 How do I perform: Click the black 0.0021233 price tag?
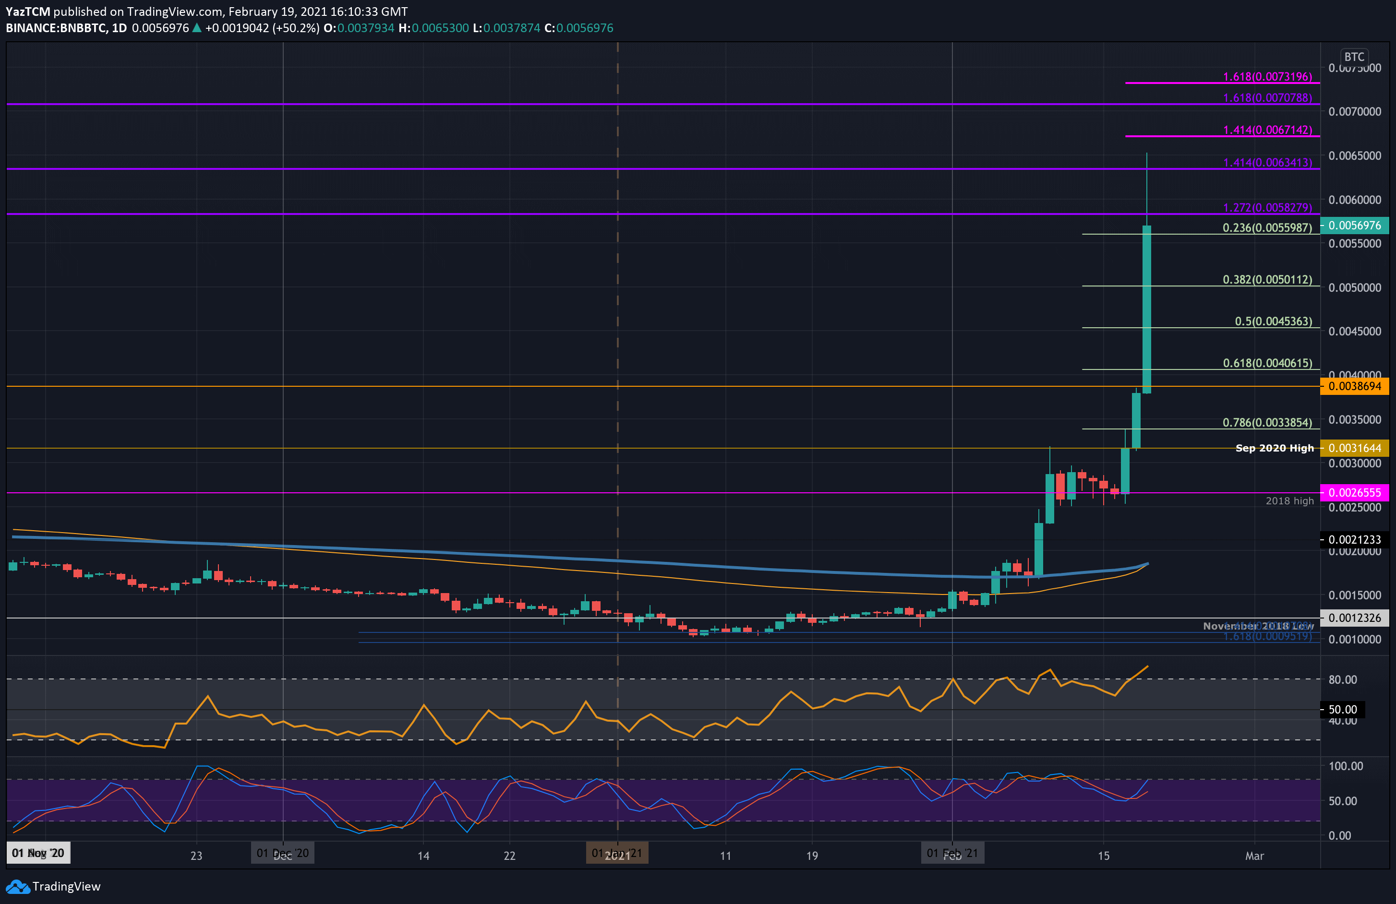pyautogui.click(x=1354, y=540)
